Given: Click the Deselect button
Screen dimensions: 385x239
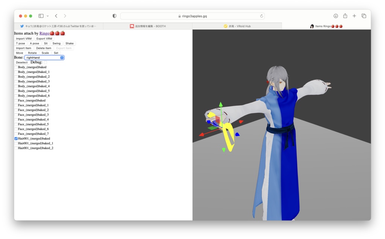Looking at the screenshot, I should (21, 62).
